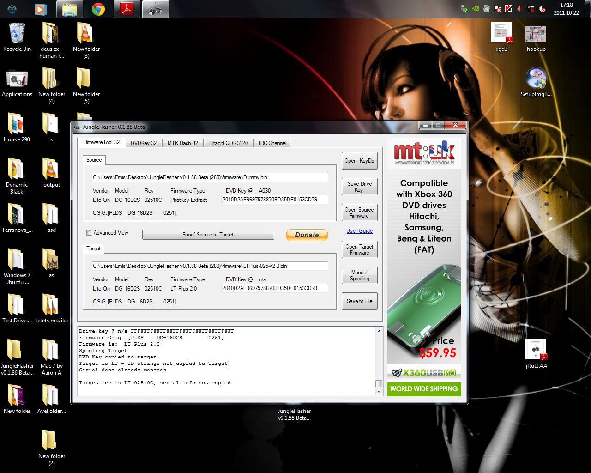Click the orange Donate button
591x473 pixels.
[307, 235]
